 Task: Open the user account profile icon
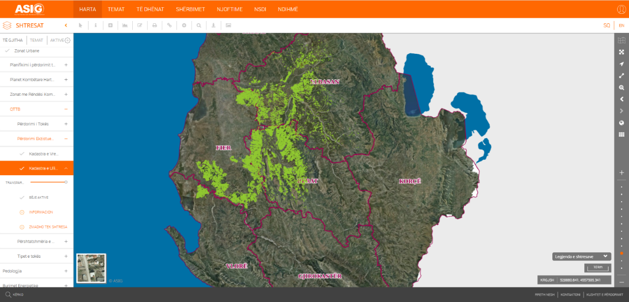click(x=621, y=9)
